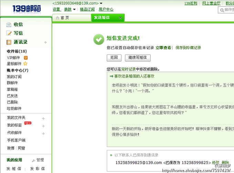
Task: Click the 收信 label
Action: 18,25
